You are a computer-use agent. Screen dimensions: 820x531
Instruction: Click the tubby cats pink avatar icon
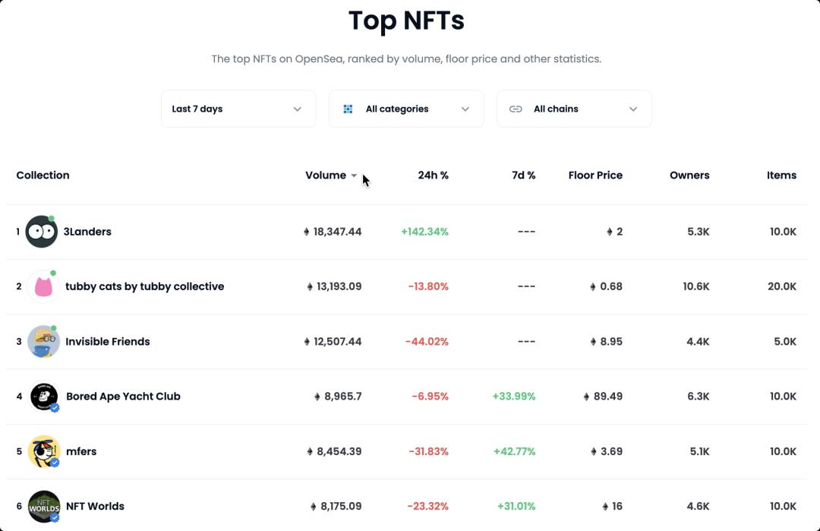(43, 286)
